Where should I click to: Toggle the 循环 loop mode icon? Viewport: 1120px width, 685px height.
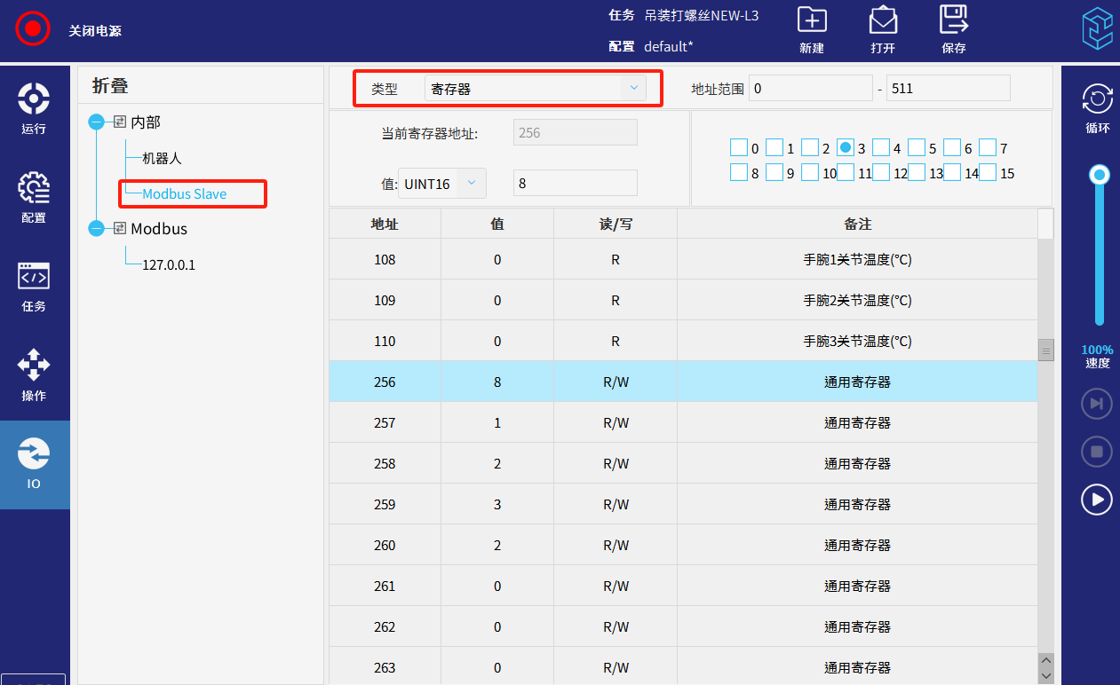click(1097, 99)
